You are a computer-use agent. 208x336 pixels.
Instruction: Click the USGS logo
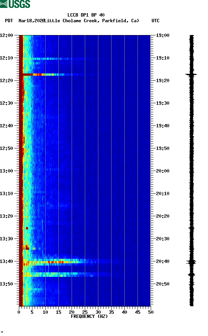tap(15, 4)
